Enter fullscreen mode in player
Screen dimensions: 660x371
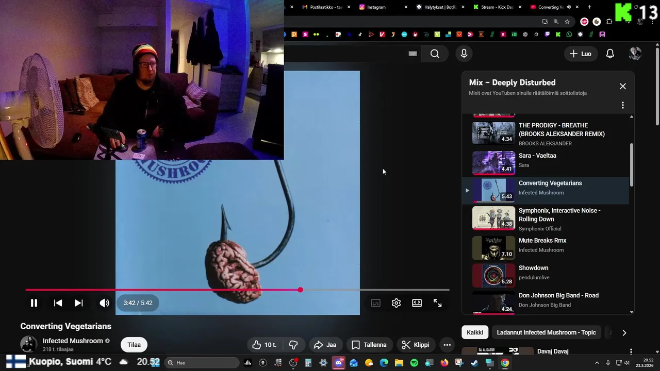(437, 303)
